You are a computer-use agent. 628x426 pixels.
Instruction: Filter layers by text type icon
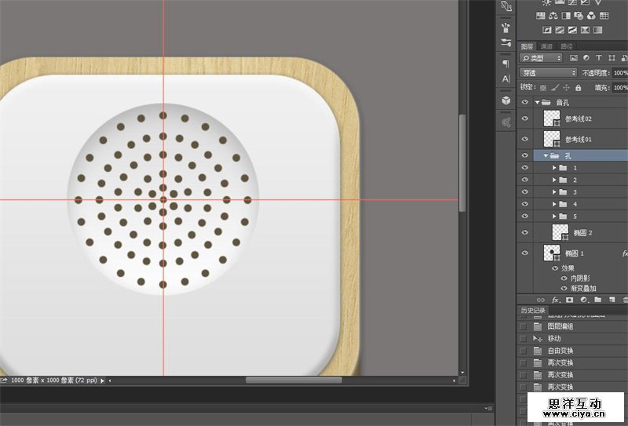[598, 58]
